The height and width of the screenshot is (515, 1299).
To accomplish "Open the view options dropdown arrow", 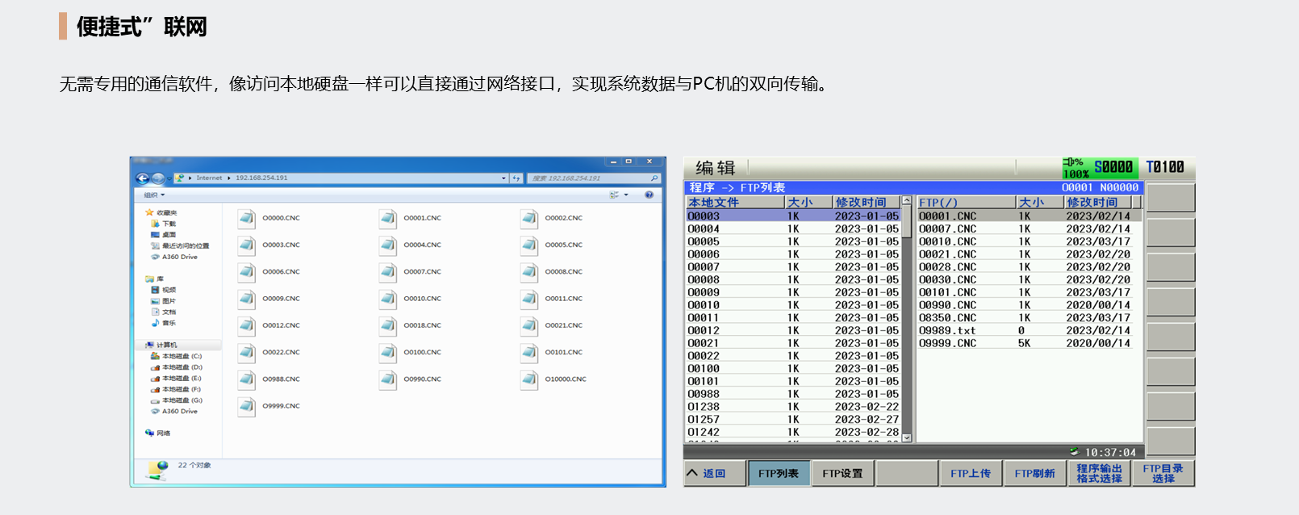I will (626, 195).
